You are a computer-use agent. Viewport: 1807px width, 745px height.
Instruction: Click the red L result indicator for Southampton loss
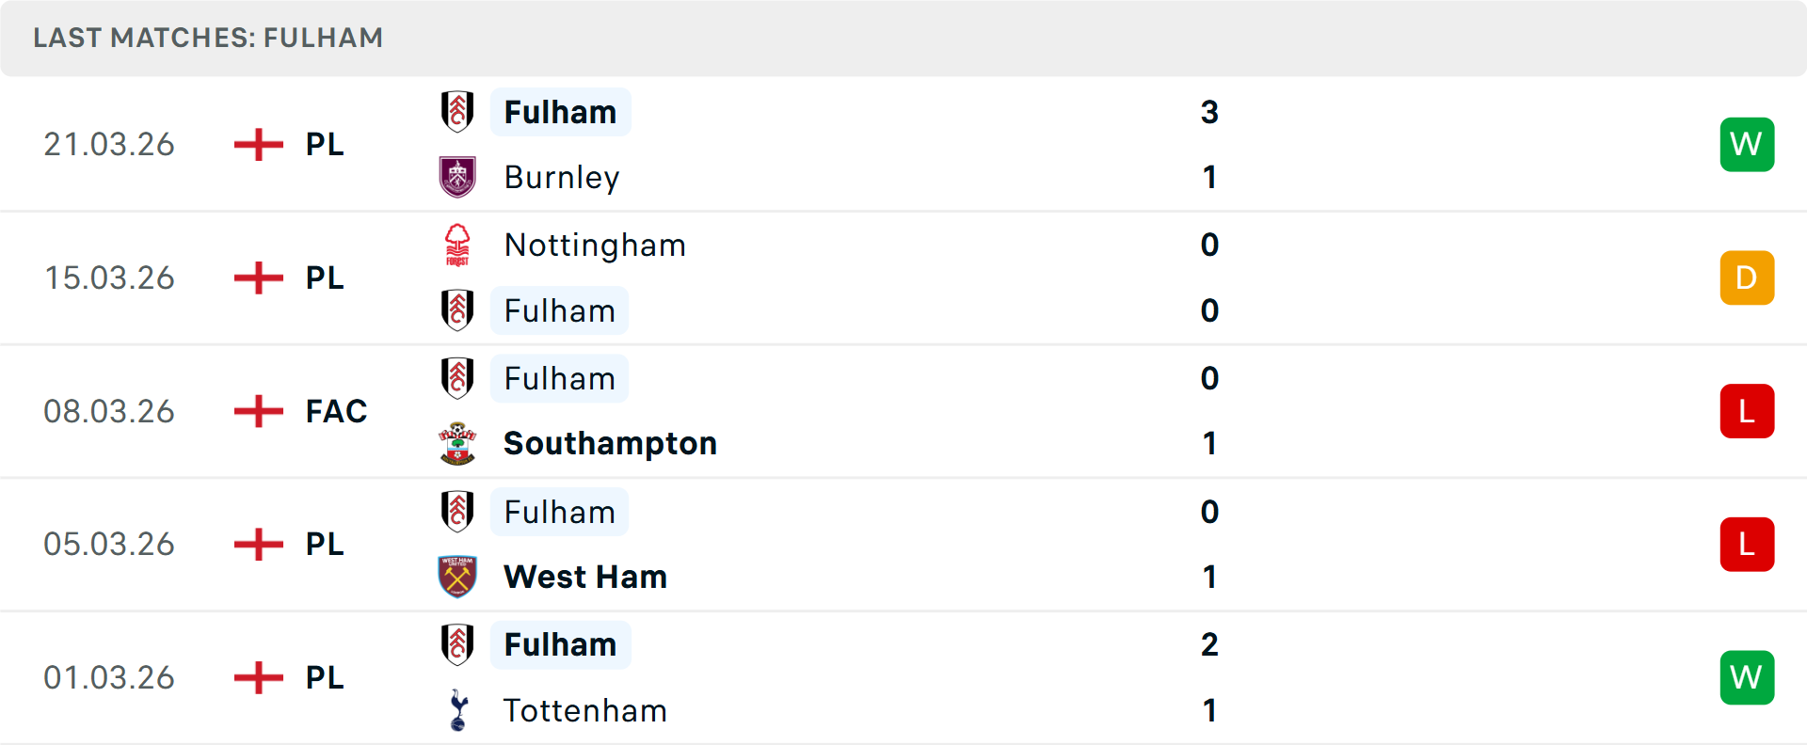pos(1747,411)
